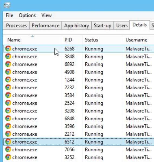Image resolution: width=154 pixels, height=162 pixels.
Task: Click Chrome icon for PID 3208
Action: click(8, 111)
